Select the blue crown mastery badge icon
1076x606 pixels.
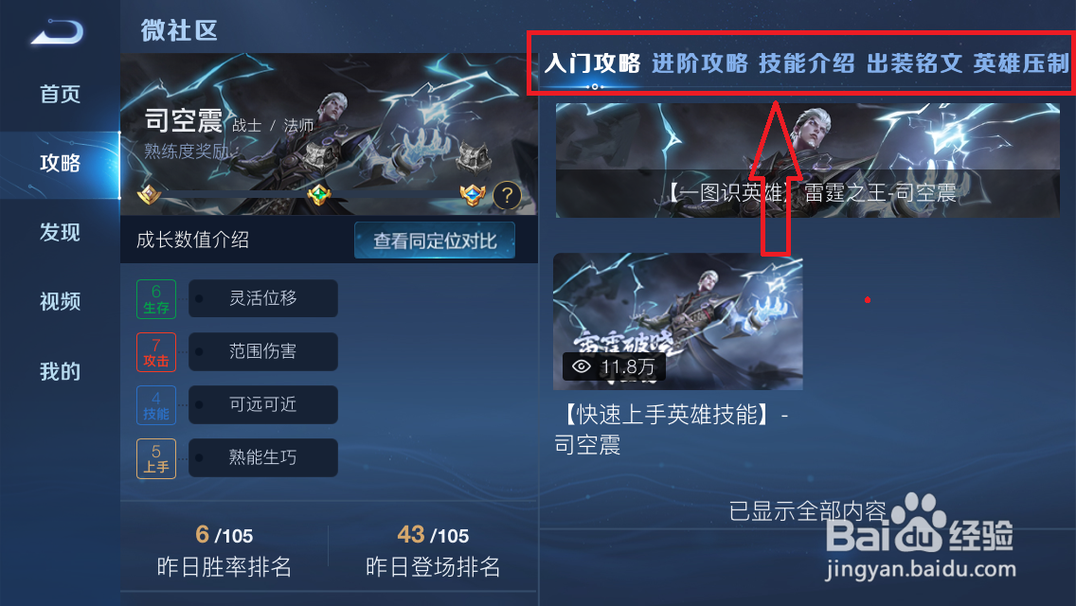point(472,195)
